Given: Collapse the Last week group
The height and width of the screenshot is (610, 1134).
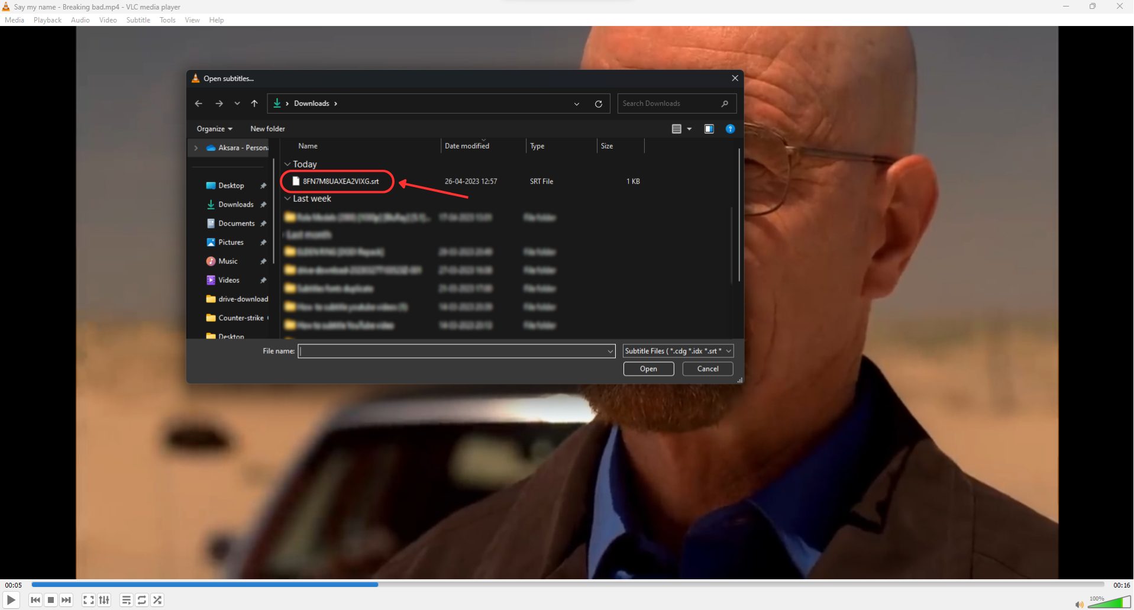Looking at the screenshot, I should [287, 199].
